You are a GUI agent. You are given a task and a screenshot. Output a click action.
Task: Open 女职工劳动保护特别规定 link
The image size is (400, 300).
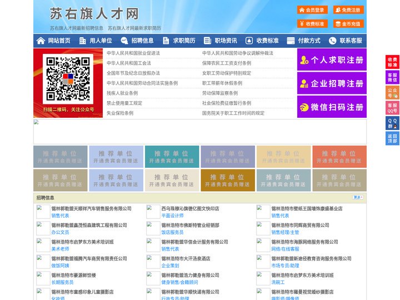pyautogui.click(x=227, y=73)
